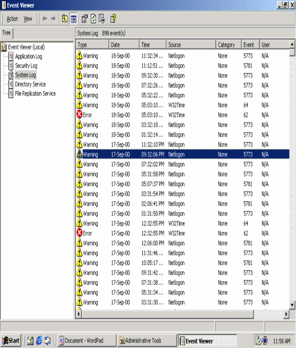Select the 11:32:10 PM Netlogon warning
Viewport: 296px width, 348px height.
[x=182, y=145]
